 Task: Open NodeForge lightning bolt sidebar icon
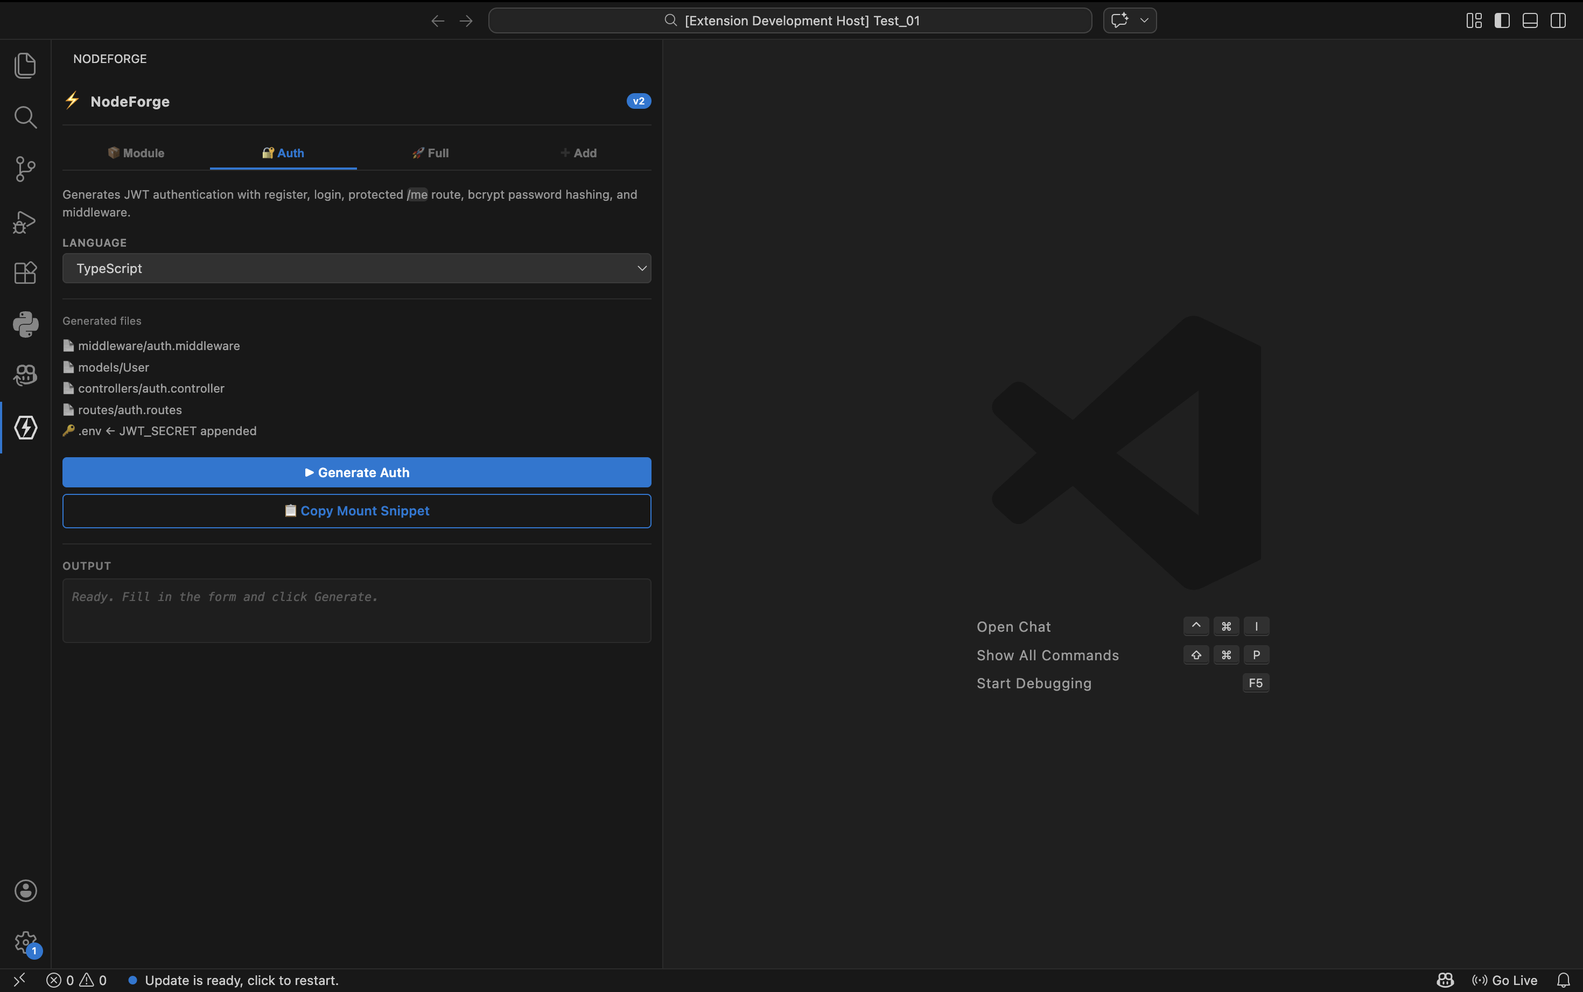(x=25, y=428)
